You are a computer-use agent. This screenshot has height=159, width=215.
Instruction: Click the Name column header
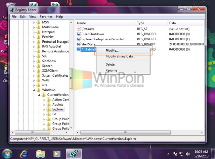click(x=105, y=23)
